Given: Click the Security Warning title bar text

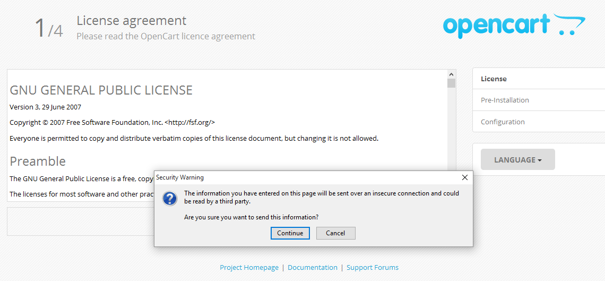Looking at the screenshot, I should click(x=180, y=177).
